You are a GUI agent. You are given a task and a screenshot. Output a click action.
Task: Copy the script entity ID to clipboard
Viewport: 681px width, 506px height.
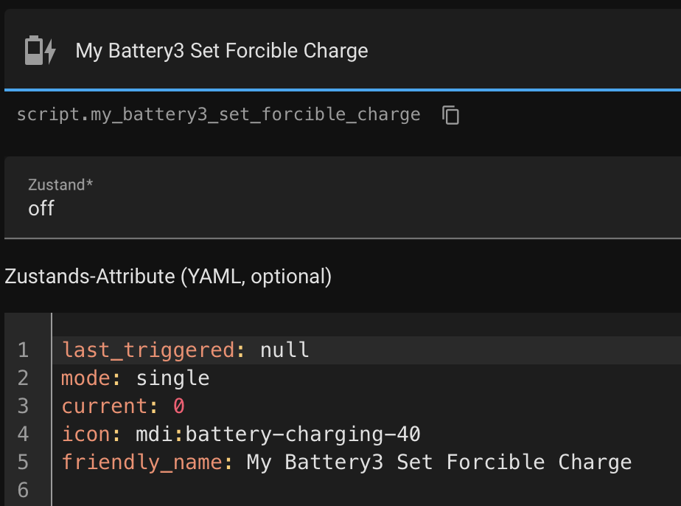click(x=450, y=115)
